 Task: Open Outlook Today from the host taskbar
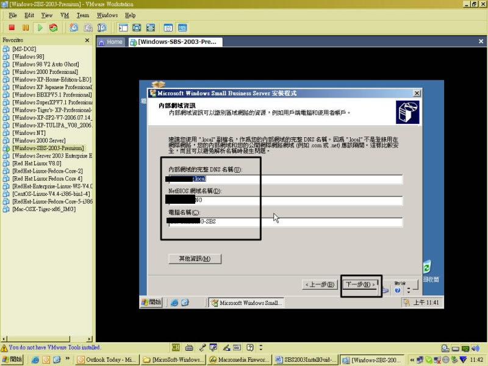pyautogui.click(x=107, y=360)
